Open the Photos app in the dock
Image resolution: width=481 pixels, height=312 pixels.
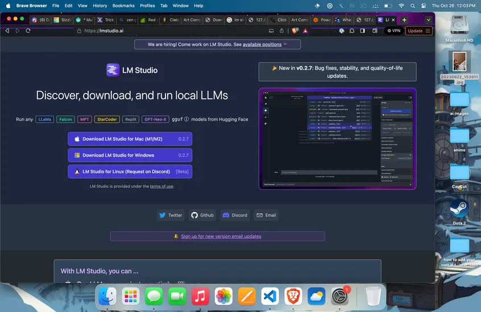pyautogui.click(x=223, y=296)
